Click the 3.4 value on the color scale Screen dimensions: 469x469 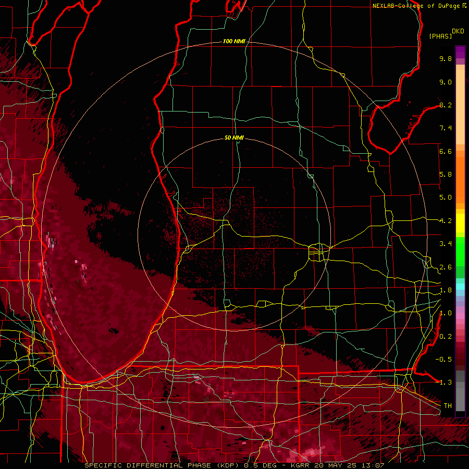446,244
